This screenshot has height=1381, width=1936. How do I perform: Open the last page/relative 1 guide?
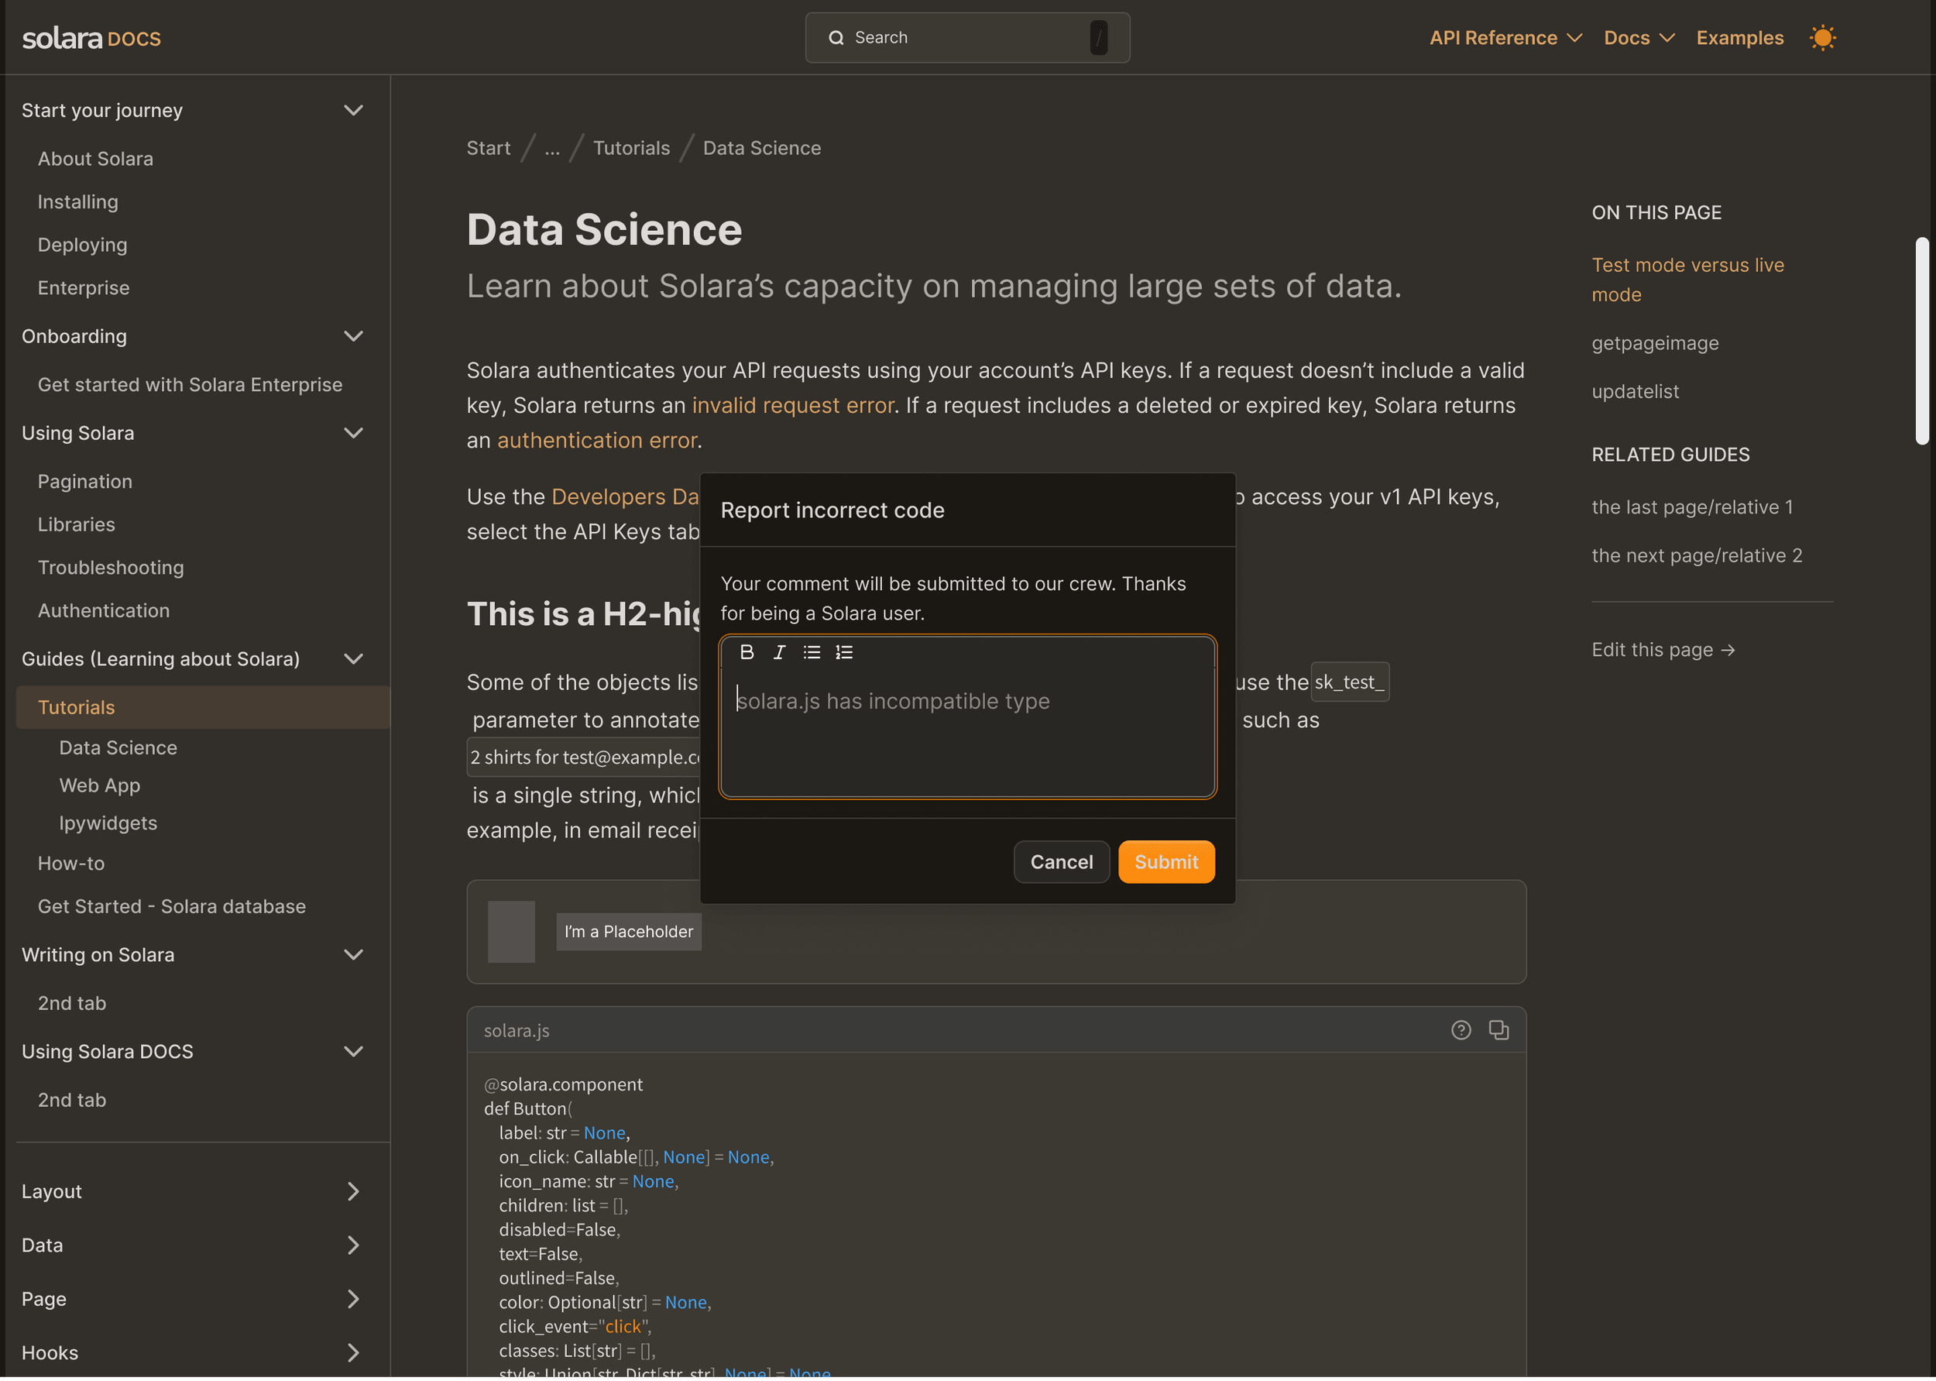click(1692, 507)
